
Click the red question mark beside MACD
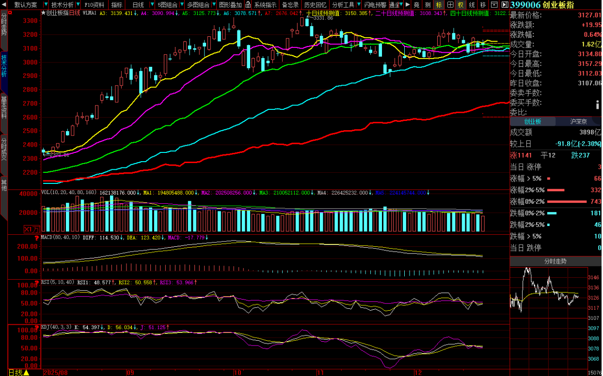pos(37,238)
